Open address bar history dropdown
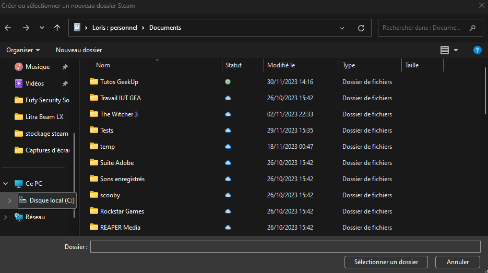This screenshot has height=273, width=488. [x=342, y=28]
